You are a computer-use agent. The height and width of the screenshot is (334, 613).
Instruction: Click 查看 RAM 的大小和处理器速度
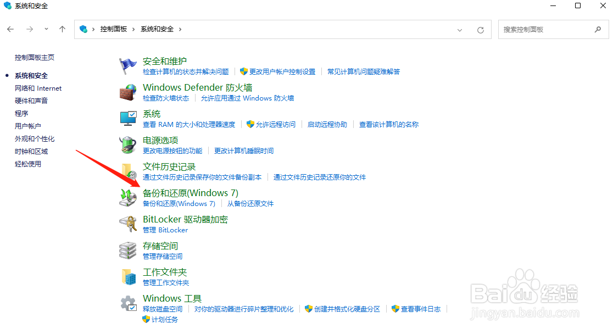pos(189,125)
